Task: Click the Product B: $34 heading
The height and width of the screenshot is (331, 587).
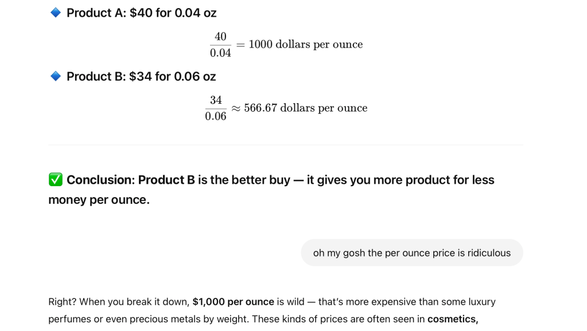Action: coord(141,76)
